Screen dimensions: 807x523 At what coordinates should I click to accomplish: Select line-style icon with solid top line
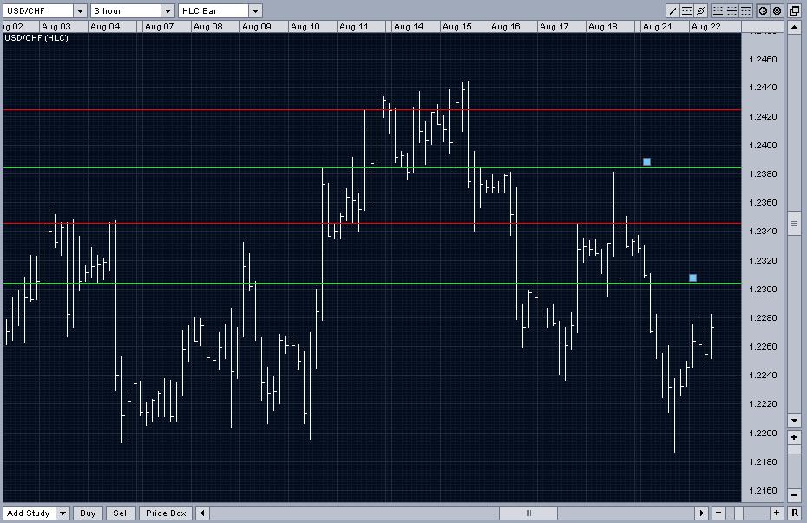(745, 10)
